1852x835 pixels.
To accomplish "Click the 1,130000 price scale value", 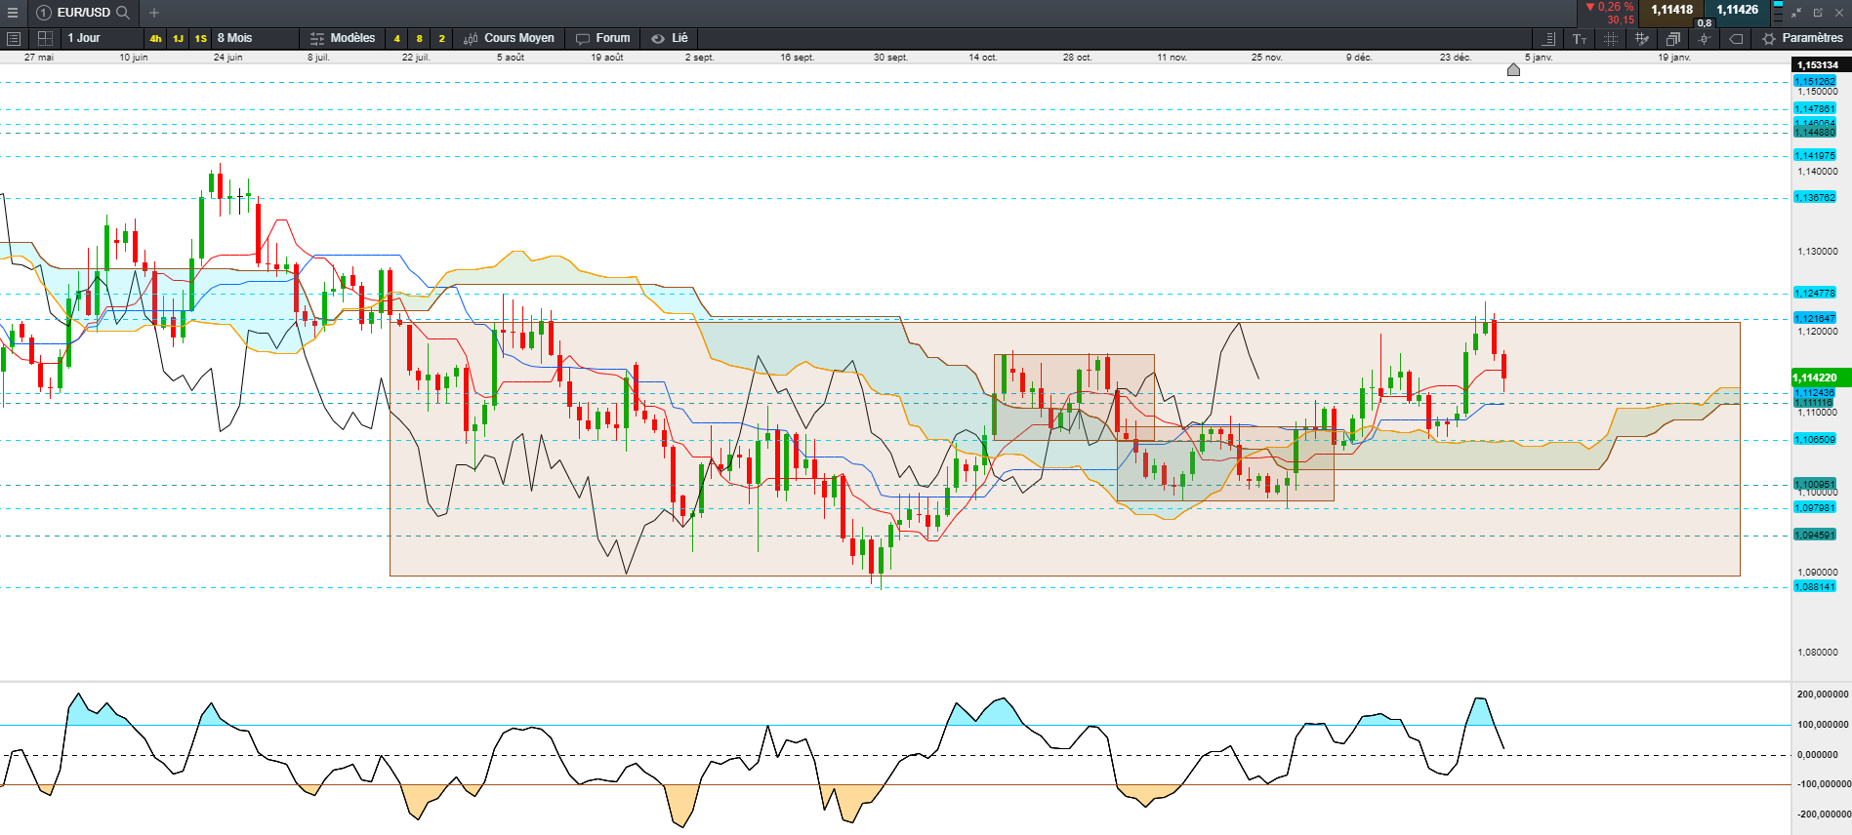I will tap(1818, 252).
